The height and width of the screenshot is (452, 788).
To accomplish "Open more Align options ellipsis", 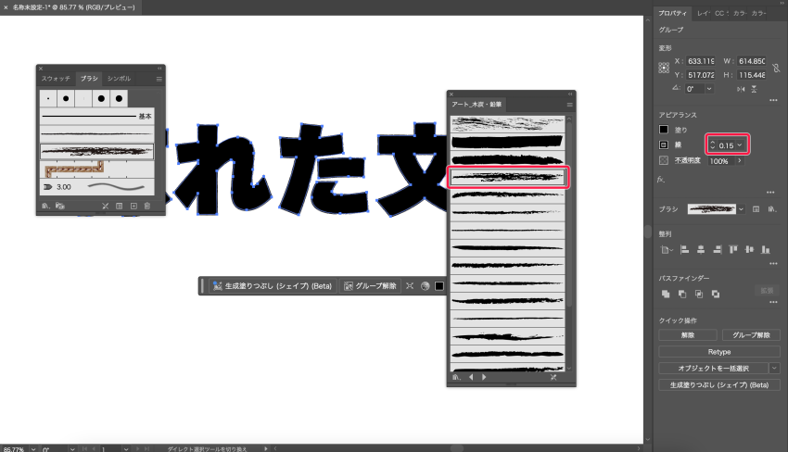I will pos(773,263).
